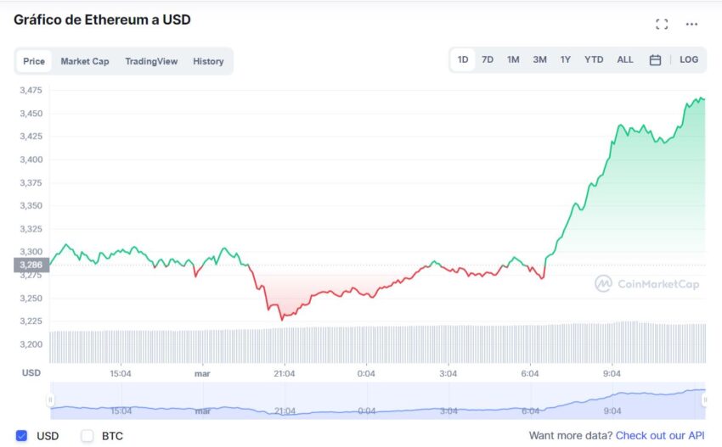722x447 pixels.
Task: Open the calendar date range picker
Action: tap(655, 59)
